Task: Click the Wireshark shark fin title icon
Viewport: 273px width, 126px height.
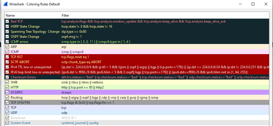Action: pos(5,4)
